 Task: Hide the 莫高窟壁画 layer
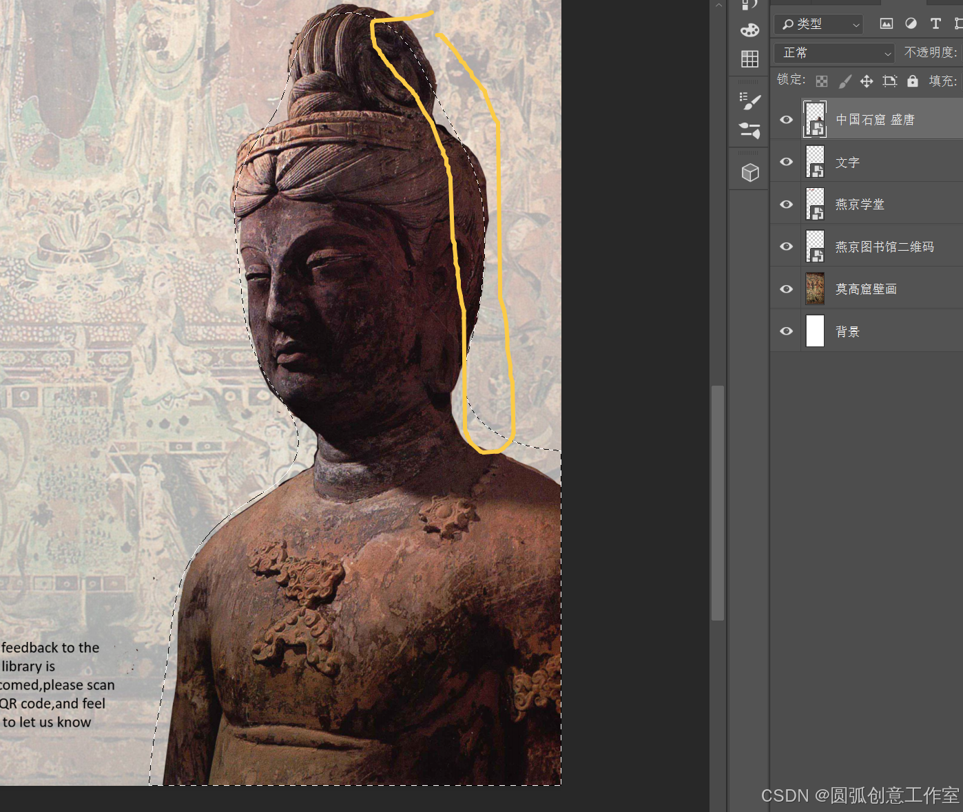[x=786, y=289]
